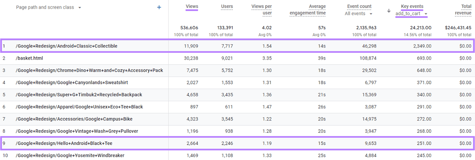Open the Android Classic Collectible page row
475x160 pixels.
click(x=66, y=46)
